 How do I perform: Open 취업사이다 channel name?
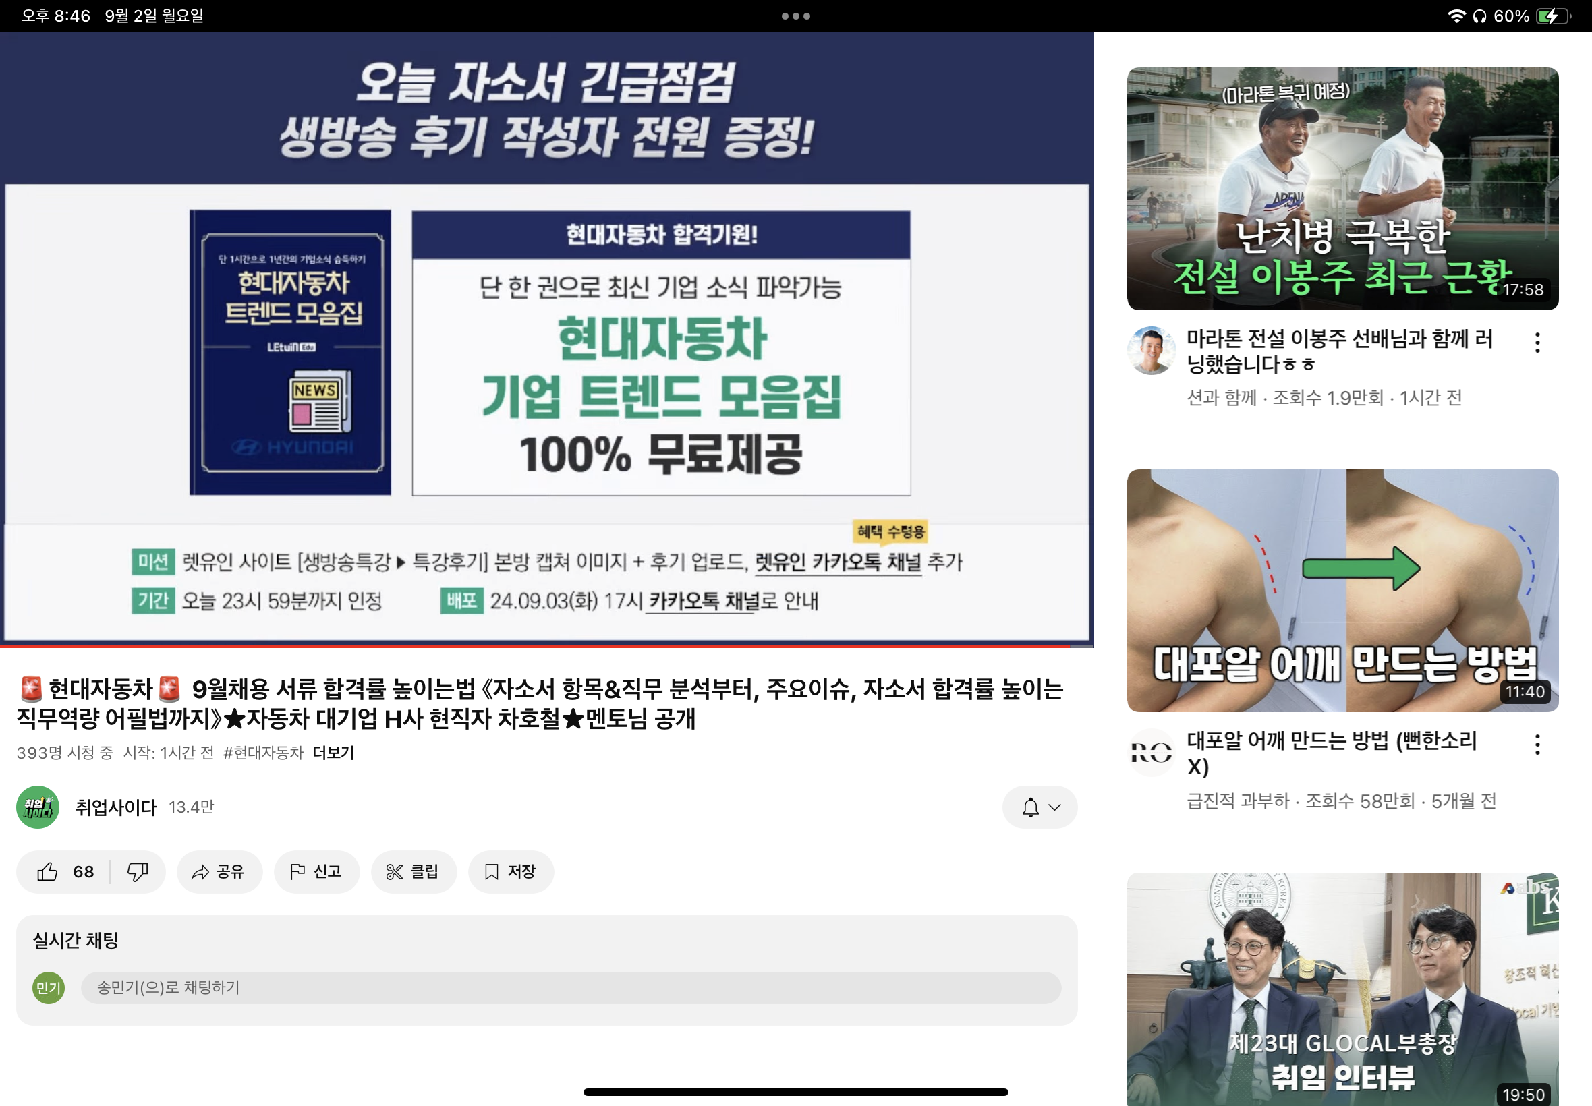116,807
